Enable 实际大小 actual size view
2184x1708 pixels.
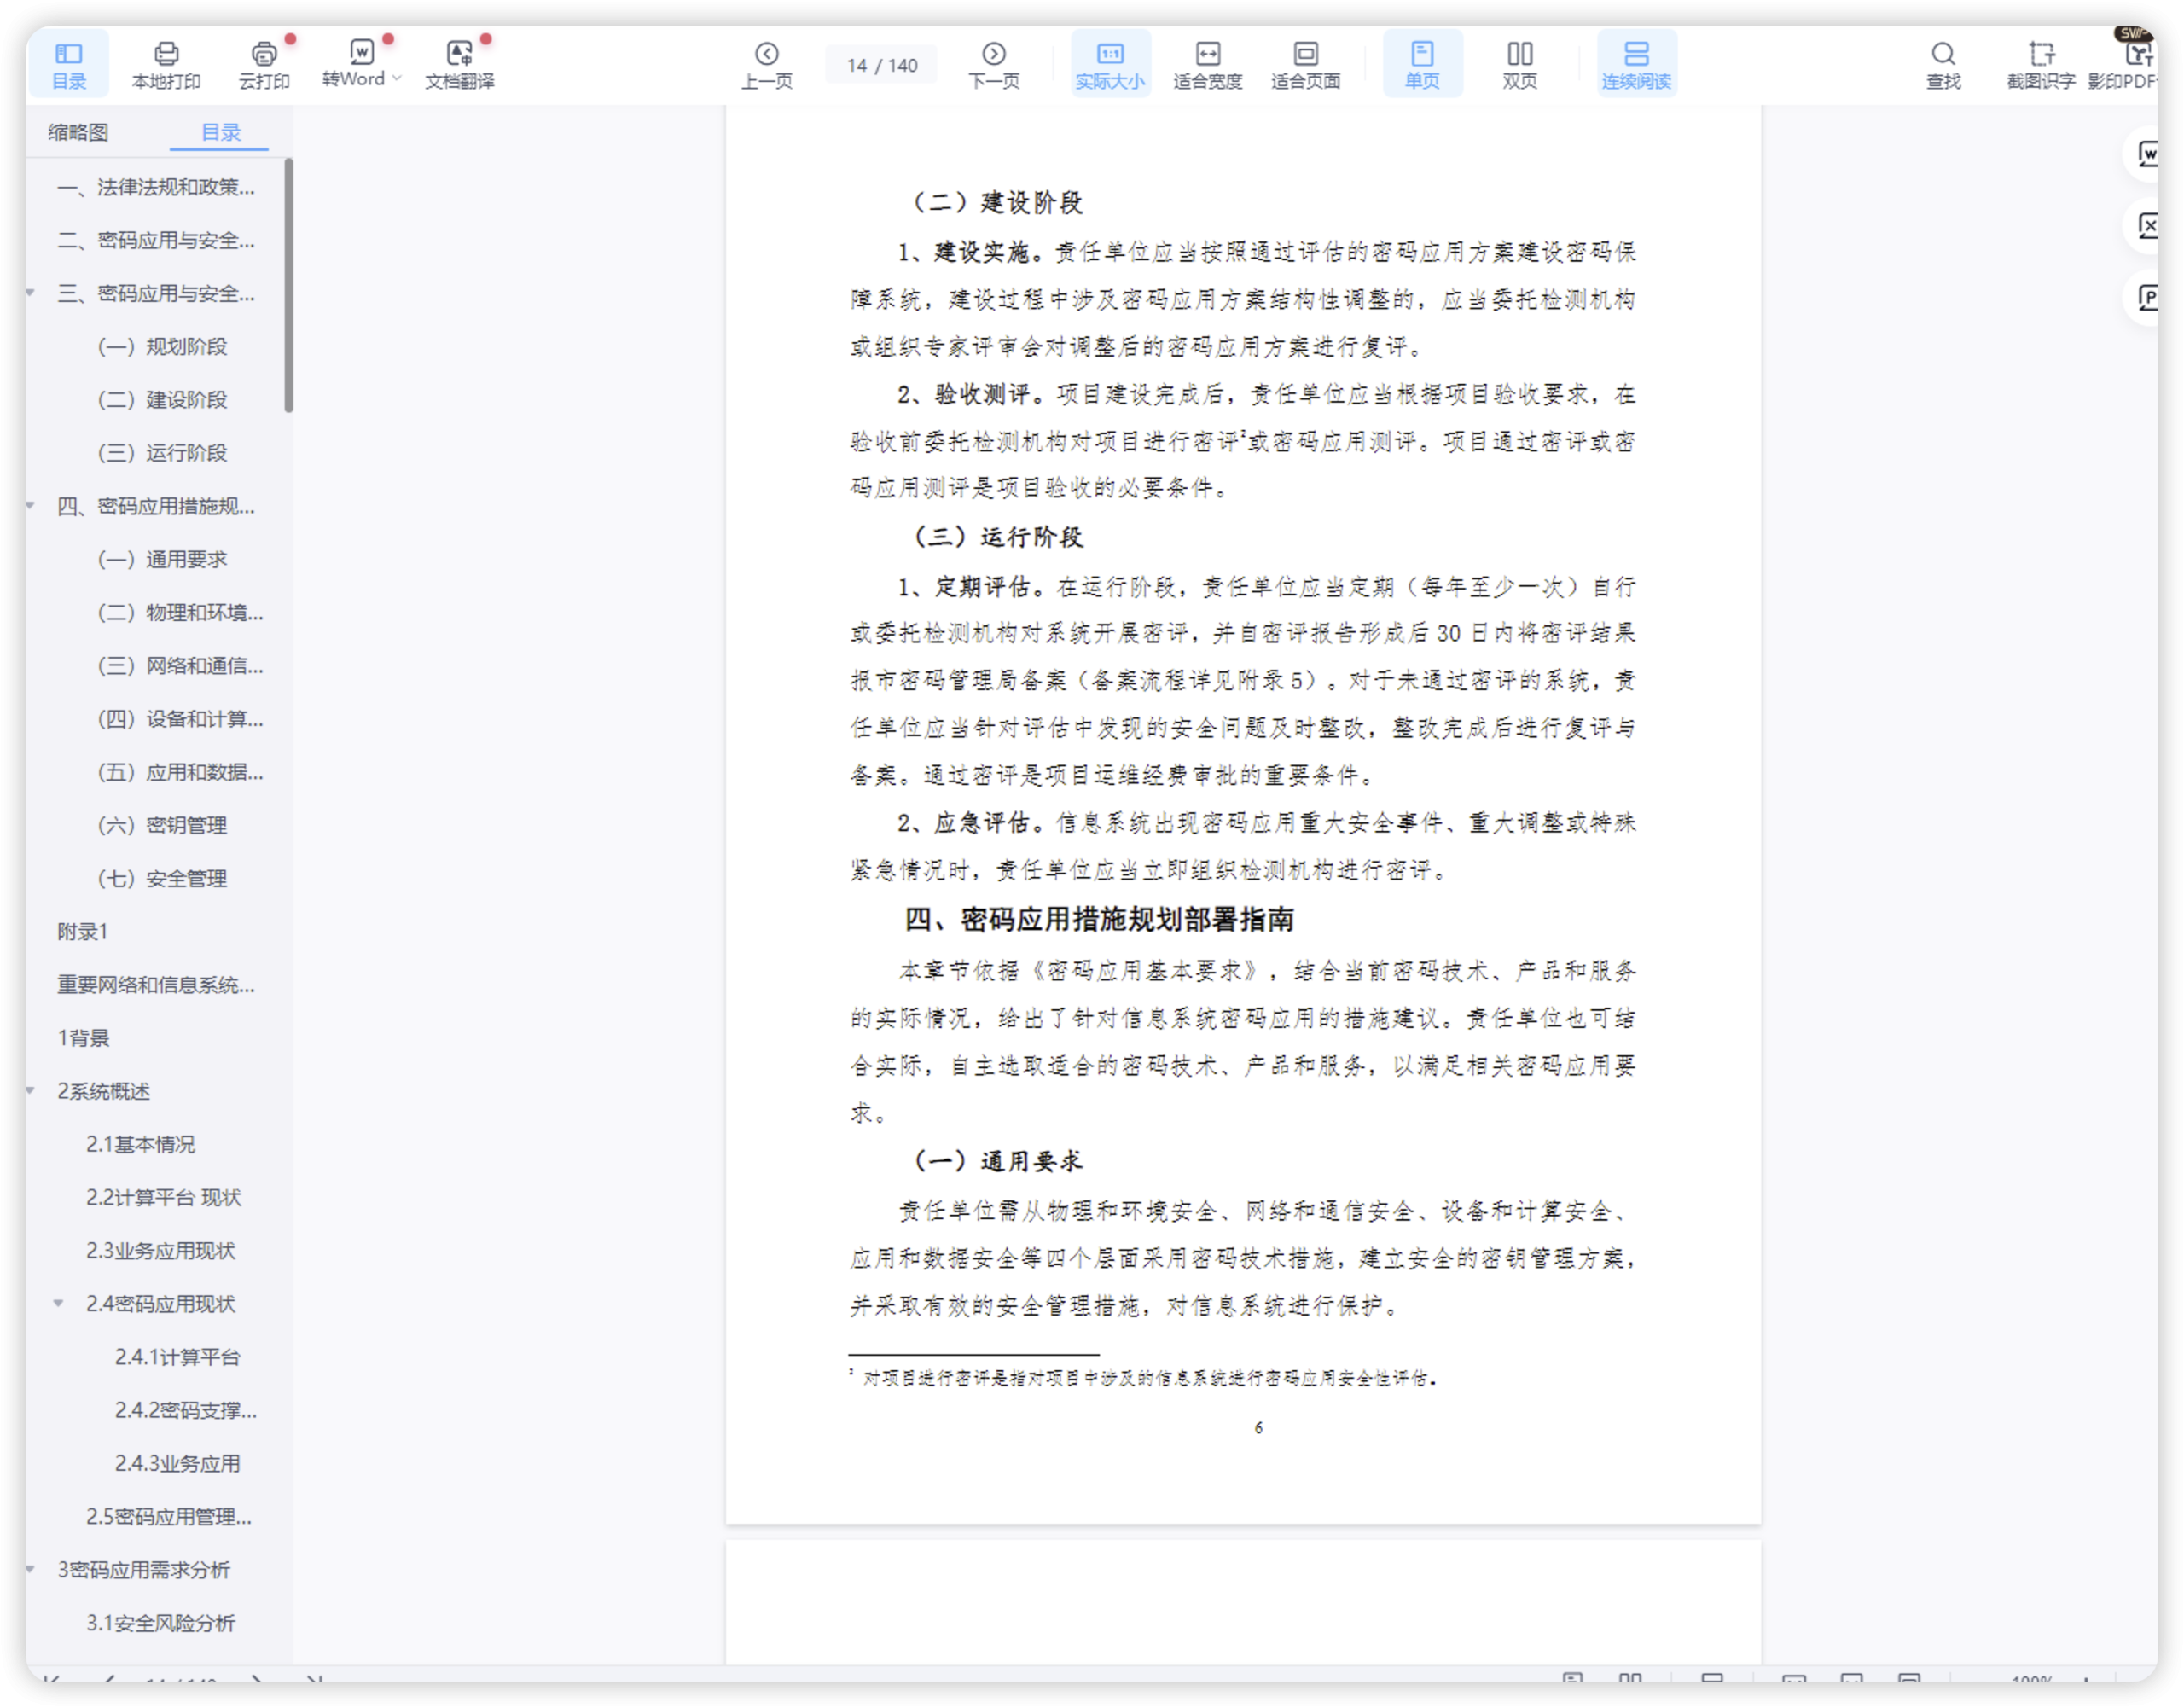click(x=1109, y=62)
